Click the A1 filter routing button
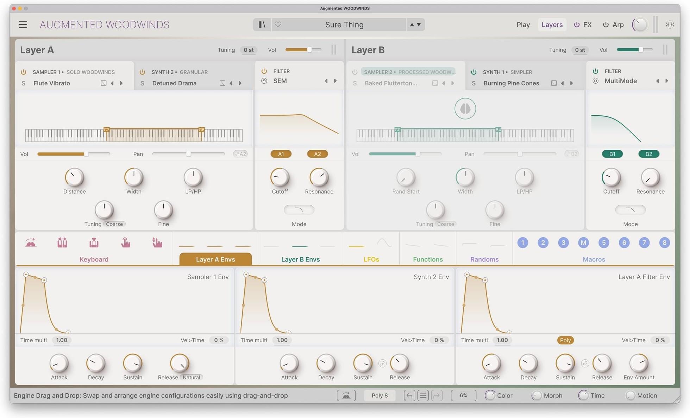Image resolution: width=690 pixels, height=418 pixels. tap(281, 154)
